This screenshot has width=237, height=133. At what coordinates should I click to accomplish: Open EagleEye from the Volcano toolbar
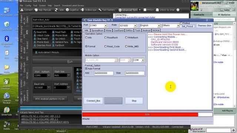(x=72, y=10)
